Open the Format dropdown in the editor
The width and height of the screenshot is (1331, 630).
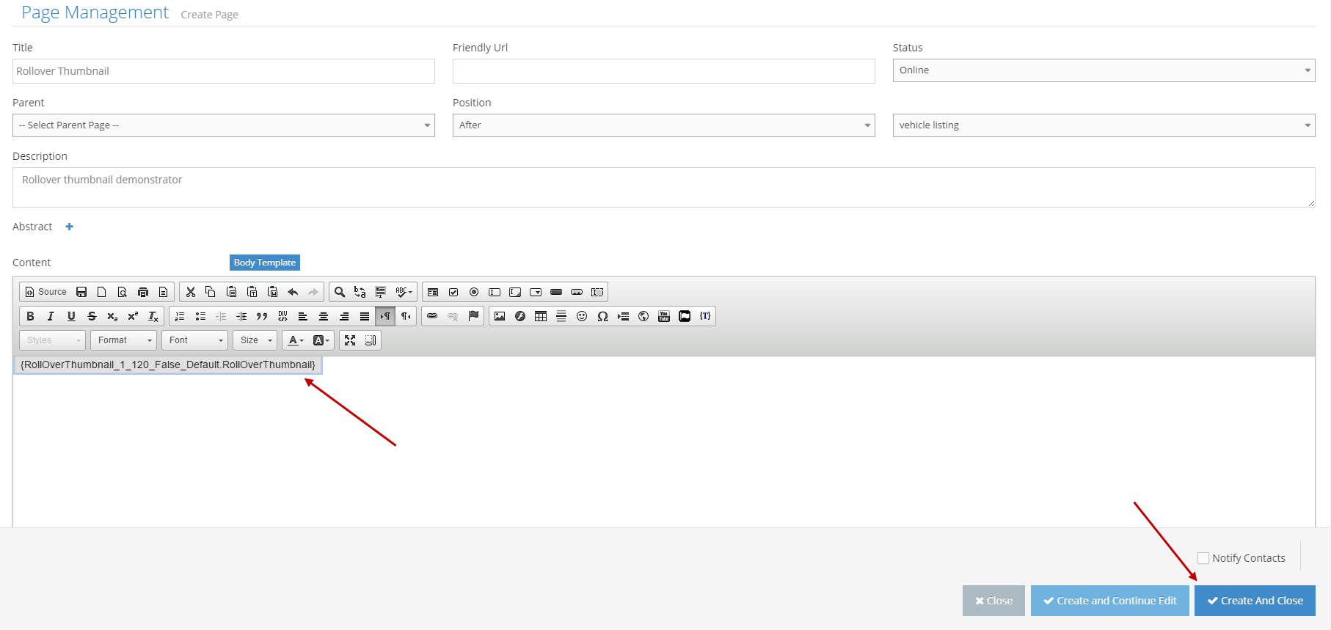[x=124, y=340]
